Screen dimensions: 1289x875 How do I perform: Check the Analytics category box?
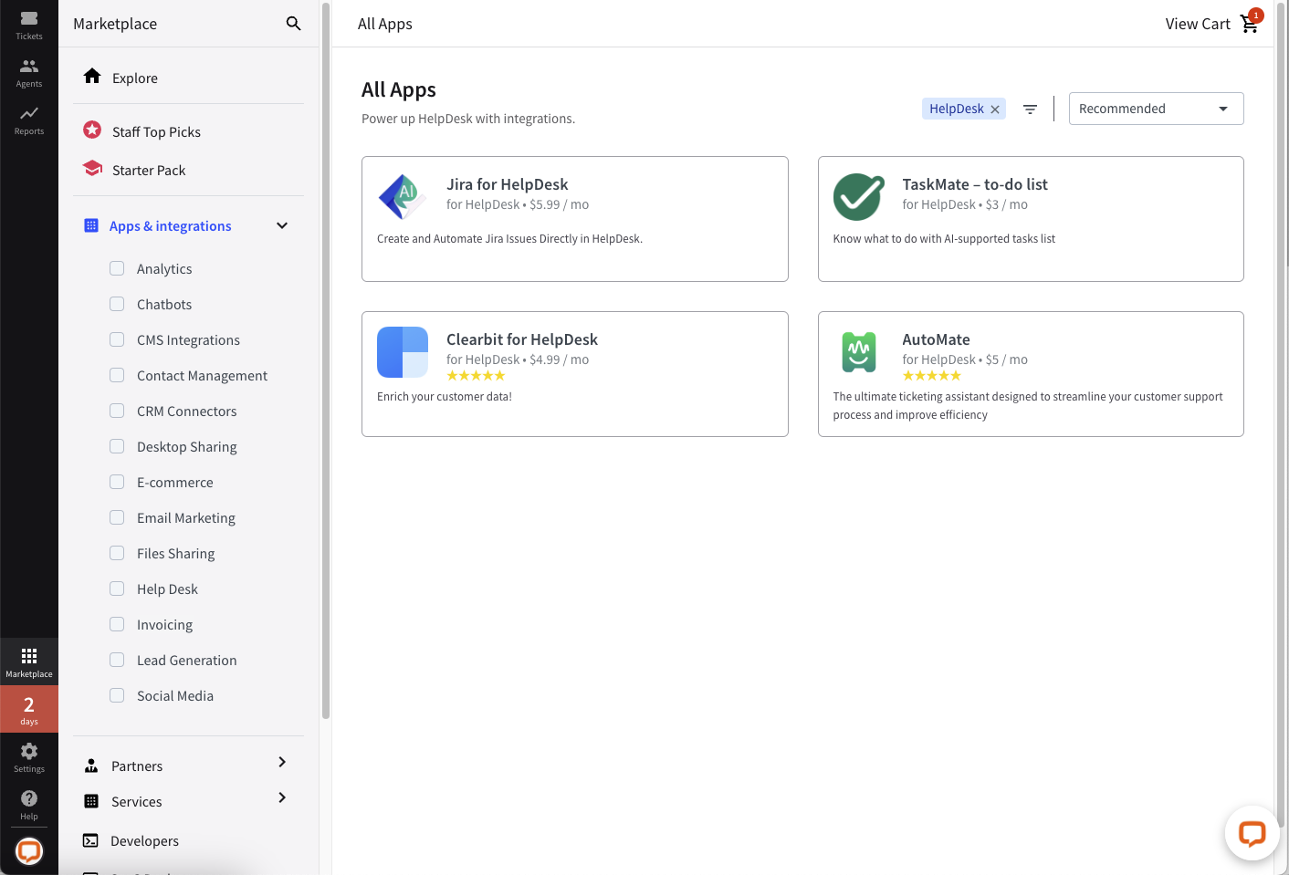(x=117, y=268)
